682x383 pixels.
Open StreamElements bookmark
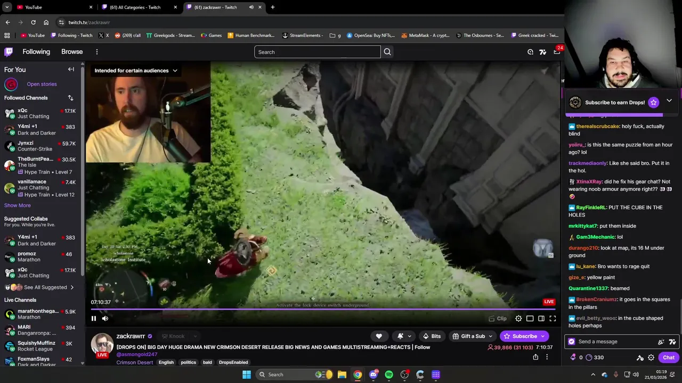(x=303, y=35)
